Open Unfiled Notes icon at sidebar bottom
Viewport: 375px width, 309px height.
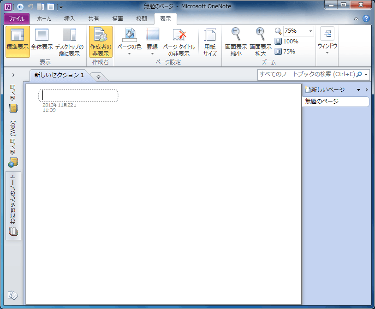point(13,295)
